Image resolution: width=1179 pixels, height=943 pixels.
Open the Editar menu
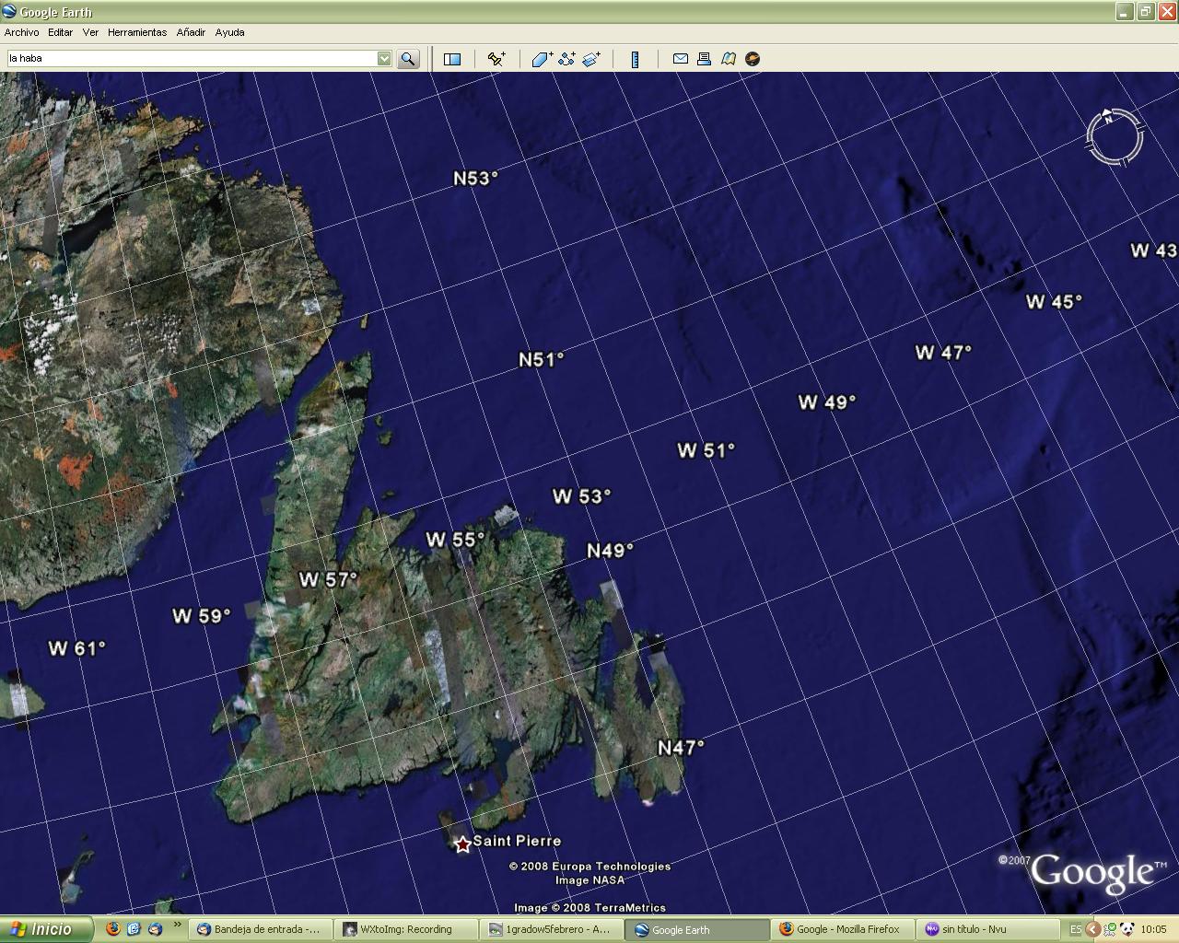60,32
